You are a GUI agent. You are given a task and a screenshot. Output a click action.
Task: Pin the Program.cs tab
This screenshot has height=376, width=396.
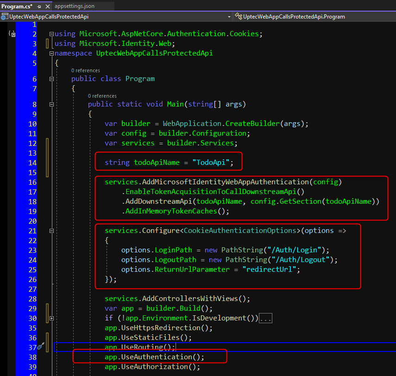pyautogui.click(x=39, y=6)
